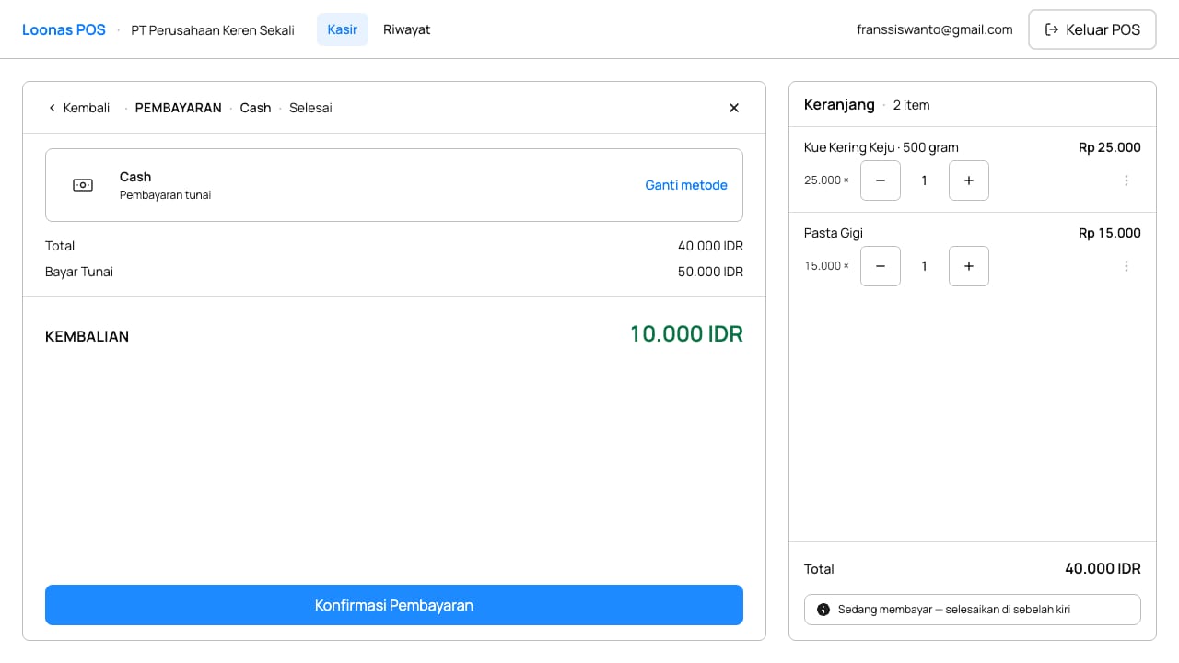Viewport: 1179px width, 663px height.
Task: Click PT Perusahaan Keren Sekali company name
Action: click(213, 29)
